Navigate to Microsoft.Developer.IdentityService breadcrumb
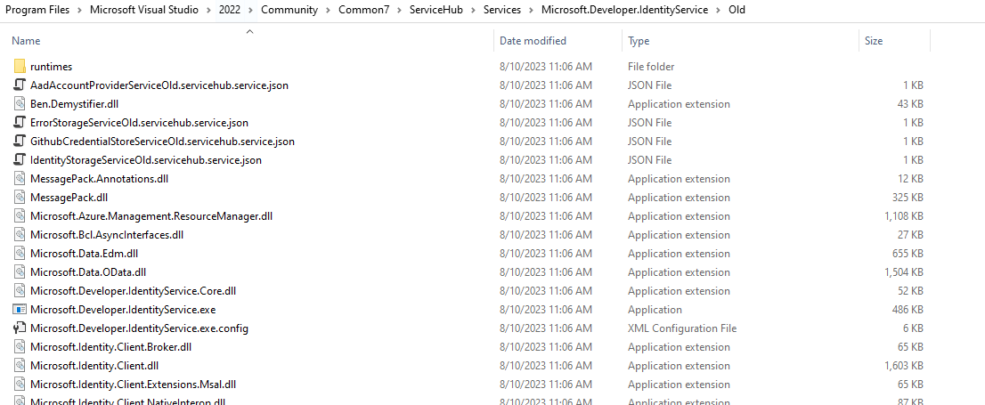This screenshot has height=405, width=985. click(x=624, y=10)
